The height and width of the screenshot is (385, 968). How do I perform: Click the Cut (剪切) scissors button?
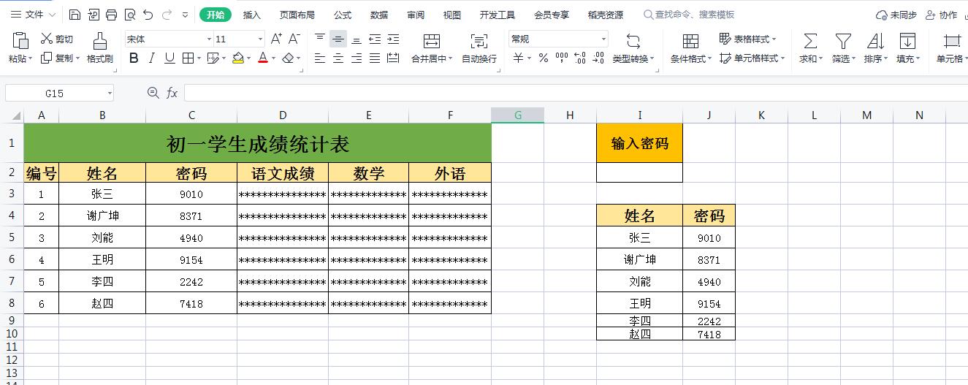57,39
